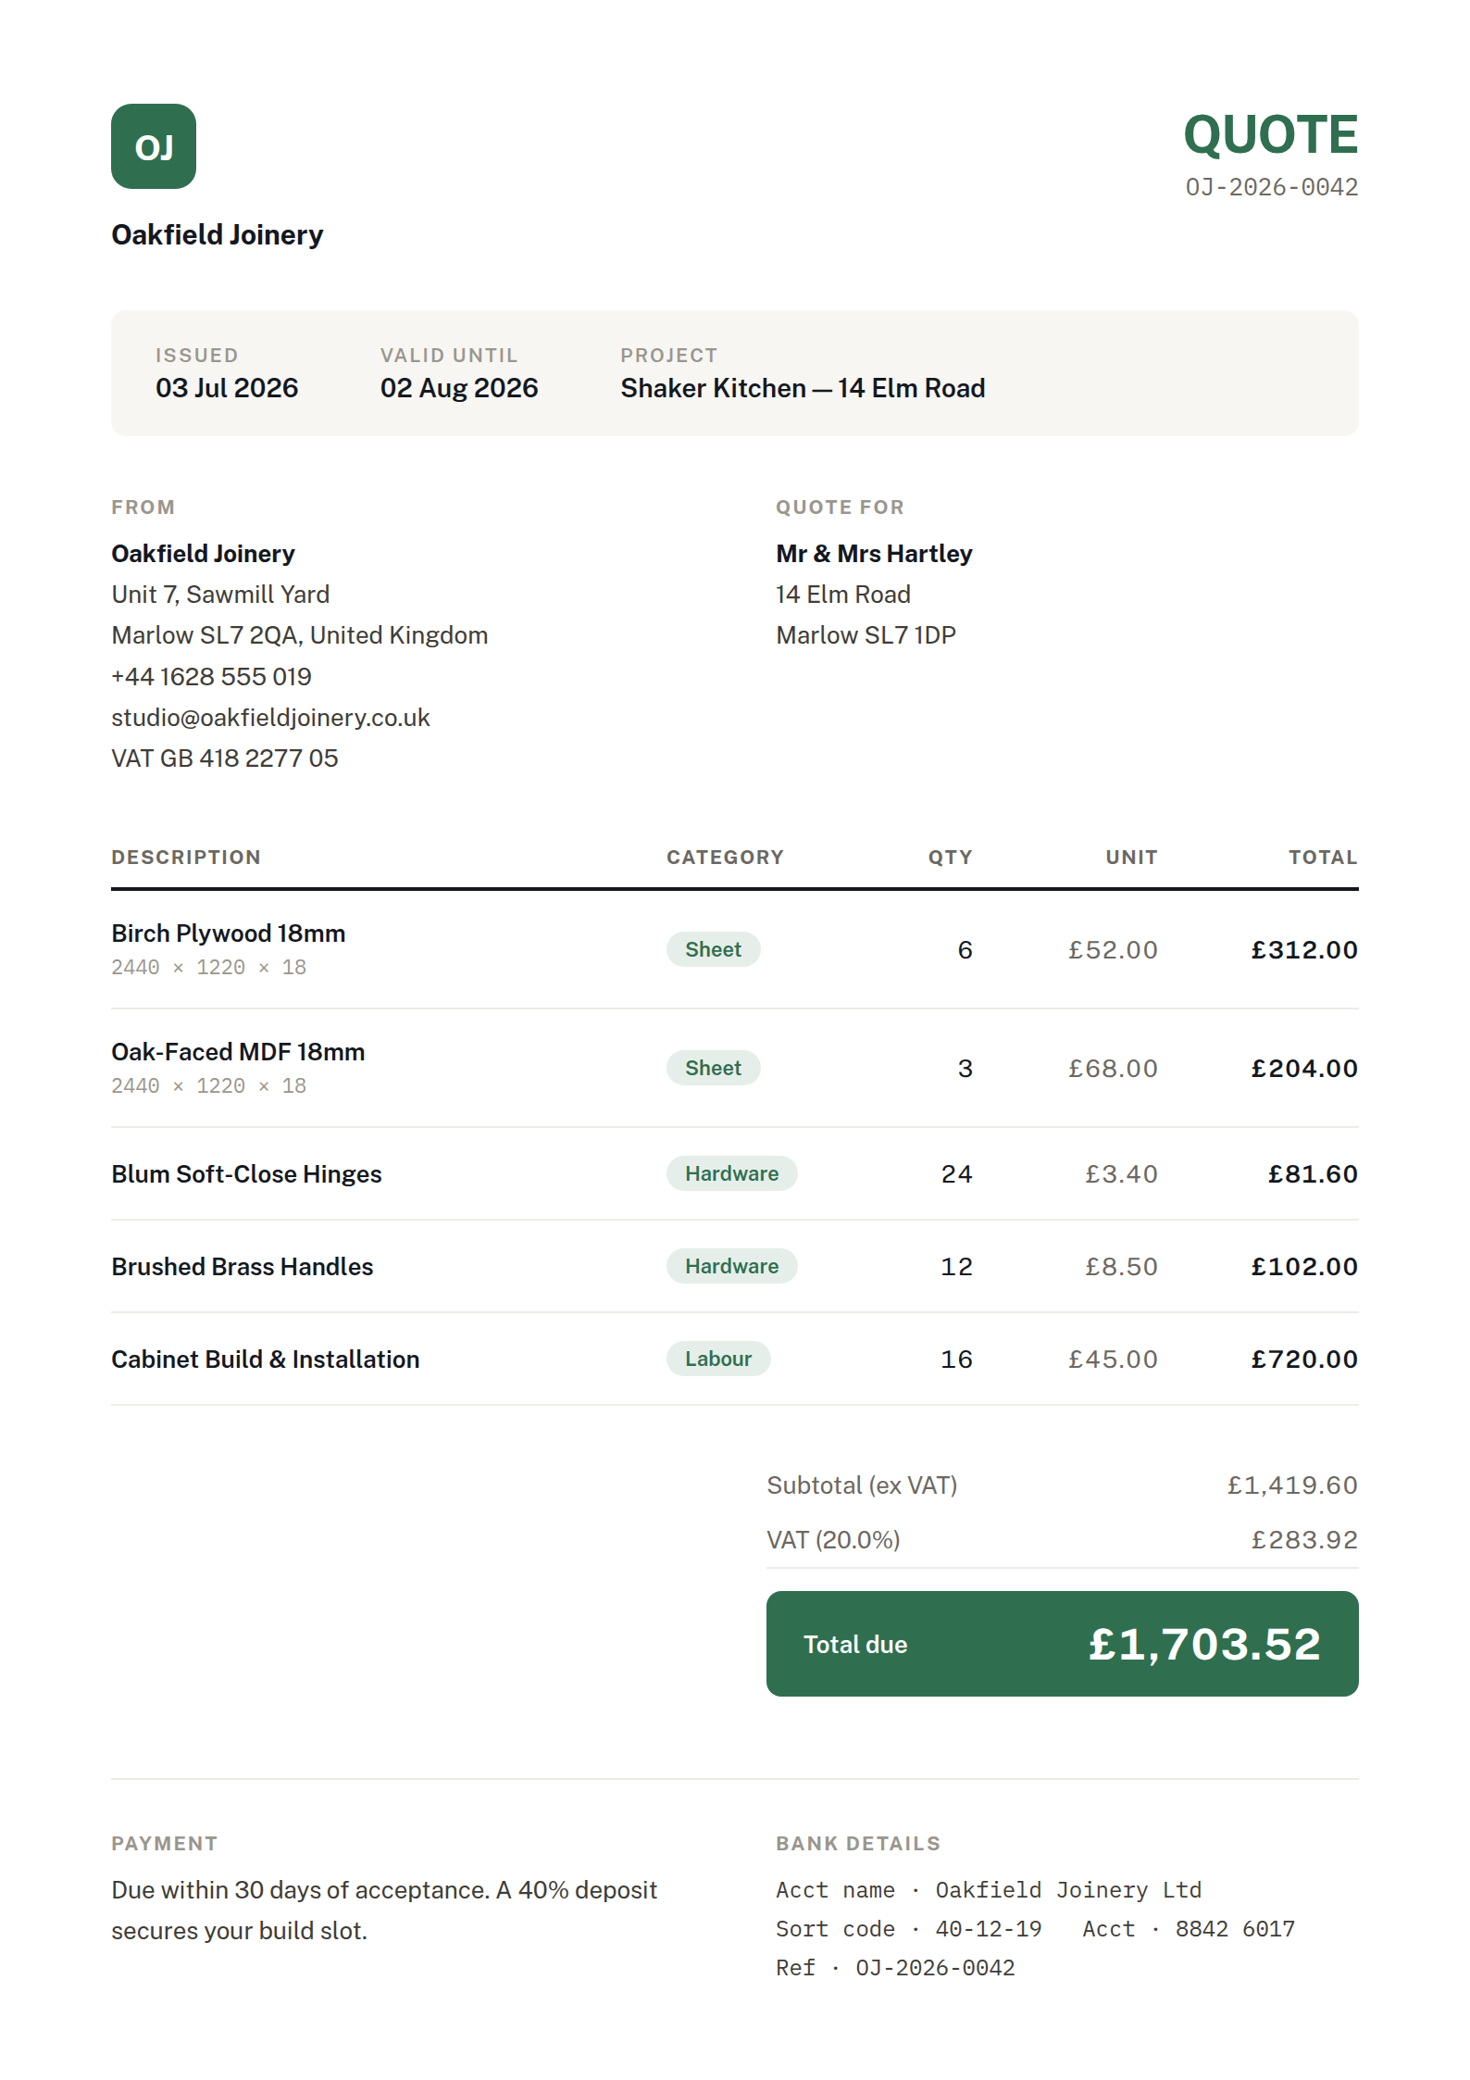Click the customer name Mr & Mrs Hartley
Screen dimensions: 1470x2080
point(874,554)
